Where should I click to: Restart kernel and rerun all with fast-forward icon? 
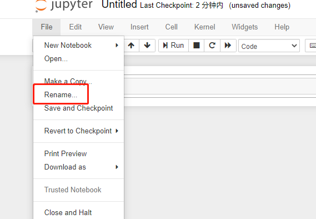tap(228, 46)
